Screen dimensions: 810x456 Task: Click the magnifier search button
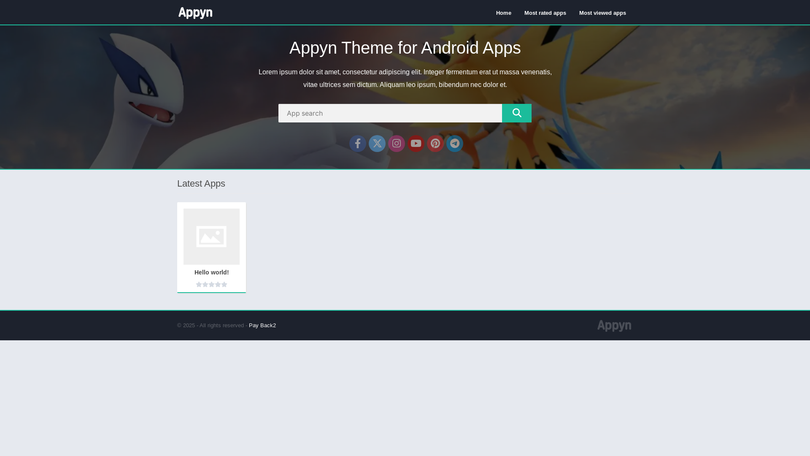[x=517, y=113]
